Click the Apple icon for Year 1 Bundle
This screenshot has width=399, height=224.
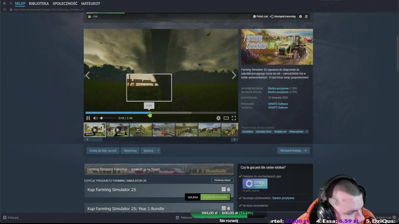pos(228,208)
